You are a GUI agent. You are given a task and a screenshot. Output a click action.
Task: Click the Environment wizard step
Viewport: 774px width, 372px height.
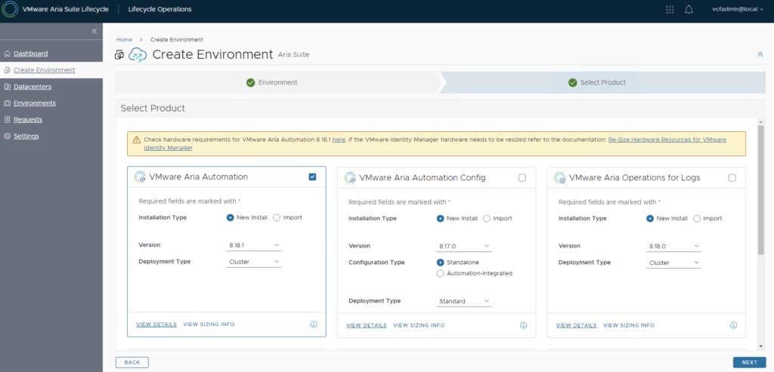click(277, 82)
